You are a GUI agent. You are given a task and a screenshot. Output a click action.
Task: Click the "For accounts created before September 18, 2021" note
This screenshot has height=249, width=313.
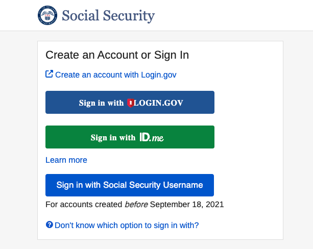point(134,205)
